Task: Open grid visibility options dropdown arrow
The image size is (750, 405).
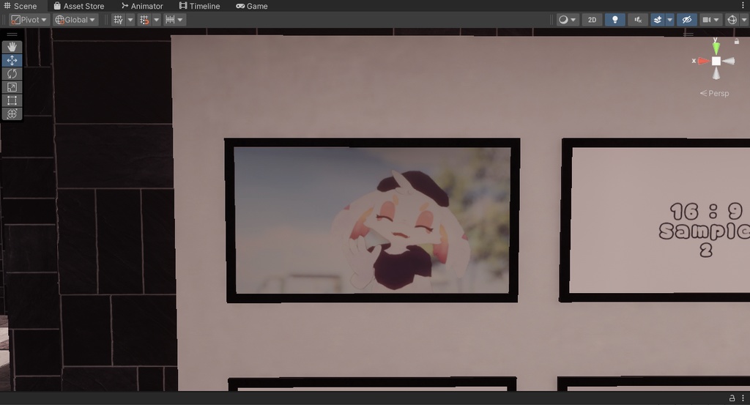Action: (130, 20)
